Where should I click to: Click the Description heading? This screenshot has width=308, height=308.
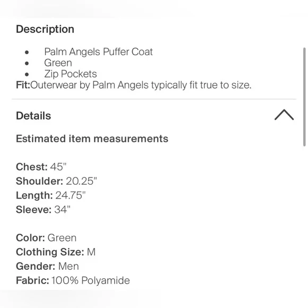(45, 29)
